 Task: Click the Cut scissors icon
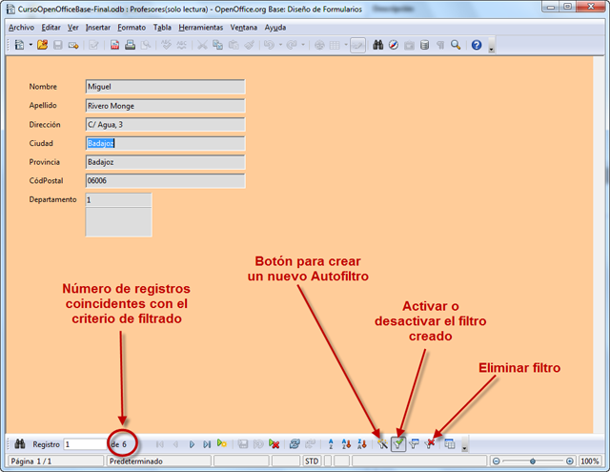tap(202, 45)
